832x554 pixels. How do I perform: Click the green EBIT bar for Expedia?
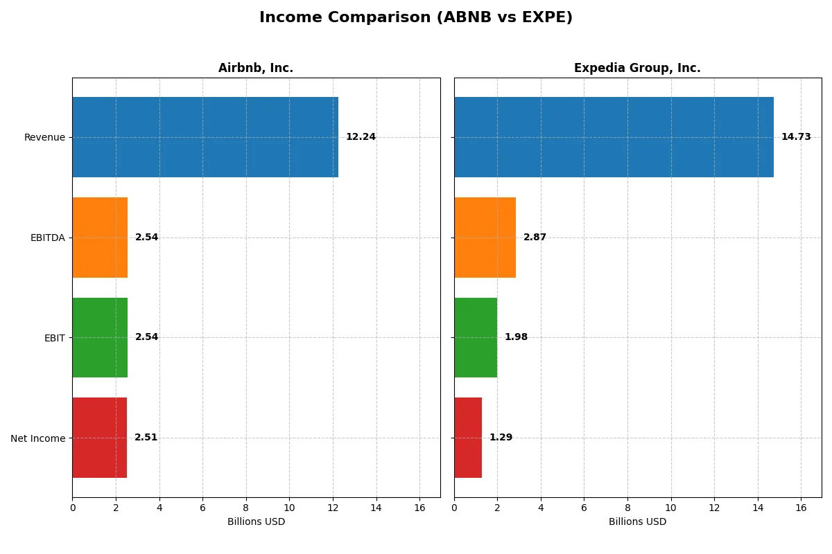pyautogui.click(x=475, y=337)
